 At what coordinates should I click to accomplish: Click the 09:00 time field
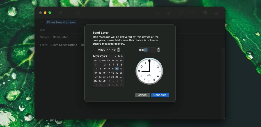(147, 50)
